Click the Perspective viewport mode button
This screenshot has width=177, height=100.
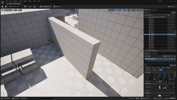(x=8, y=10)
